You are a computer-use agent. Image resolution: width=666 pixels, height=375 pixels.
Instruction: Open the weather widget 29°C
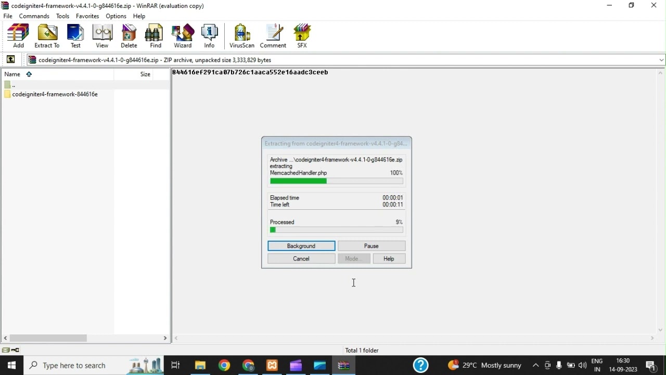485,366
